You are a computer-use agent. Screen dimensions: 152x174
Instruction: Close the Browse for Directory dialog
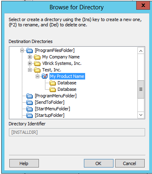143,5
